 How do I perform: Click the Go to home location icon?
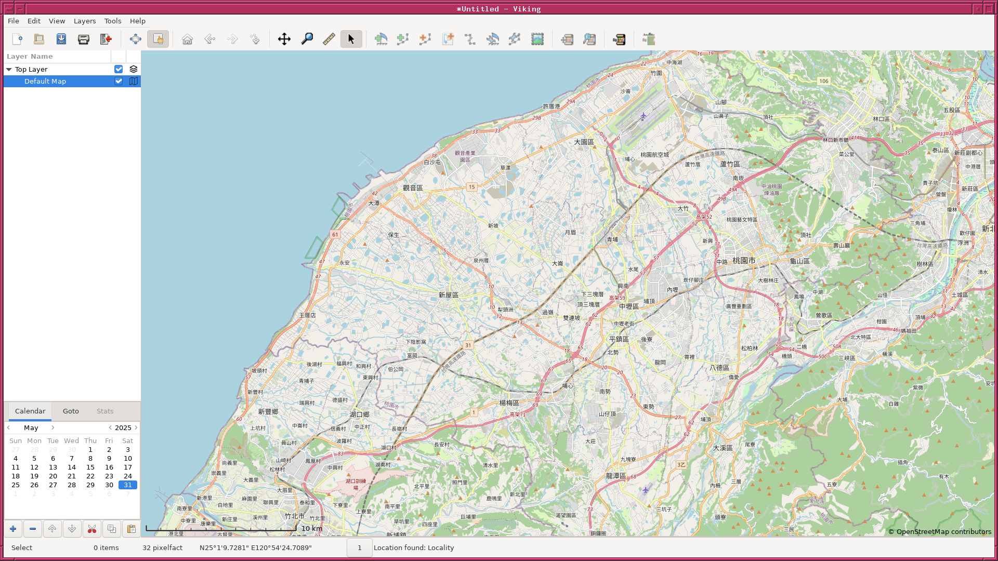(187, 39)
